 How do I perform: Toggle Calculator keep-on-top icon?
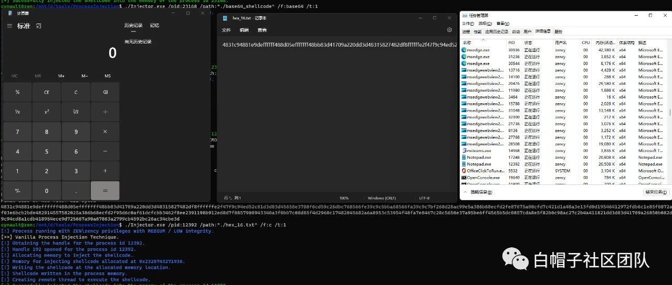38,26
